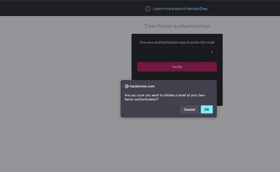Click the info circle icon in top banner
Screen dimensions: 280x172
[x=147, y=9]
